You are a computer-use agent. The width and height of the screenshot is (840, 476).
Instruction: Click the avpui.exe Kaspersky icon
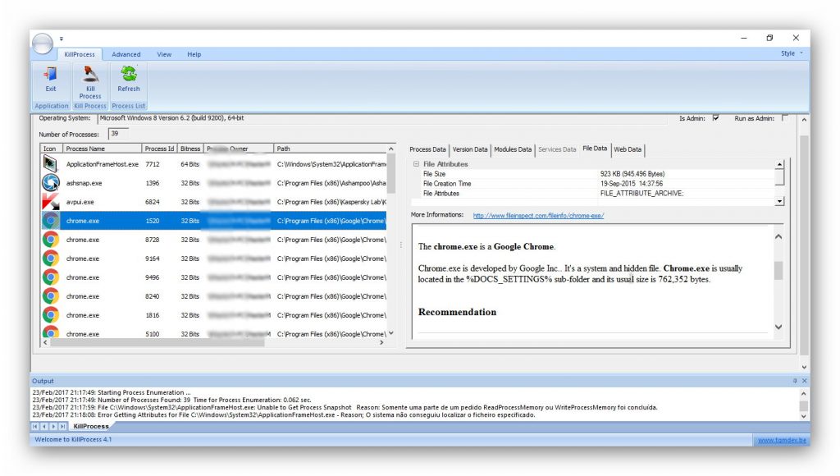click(x=49, y=202)
